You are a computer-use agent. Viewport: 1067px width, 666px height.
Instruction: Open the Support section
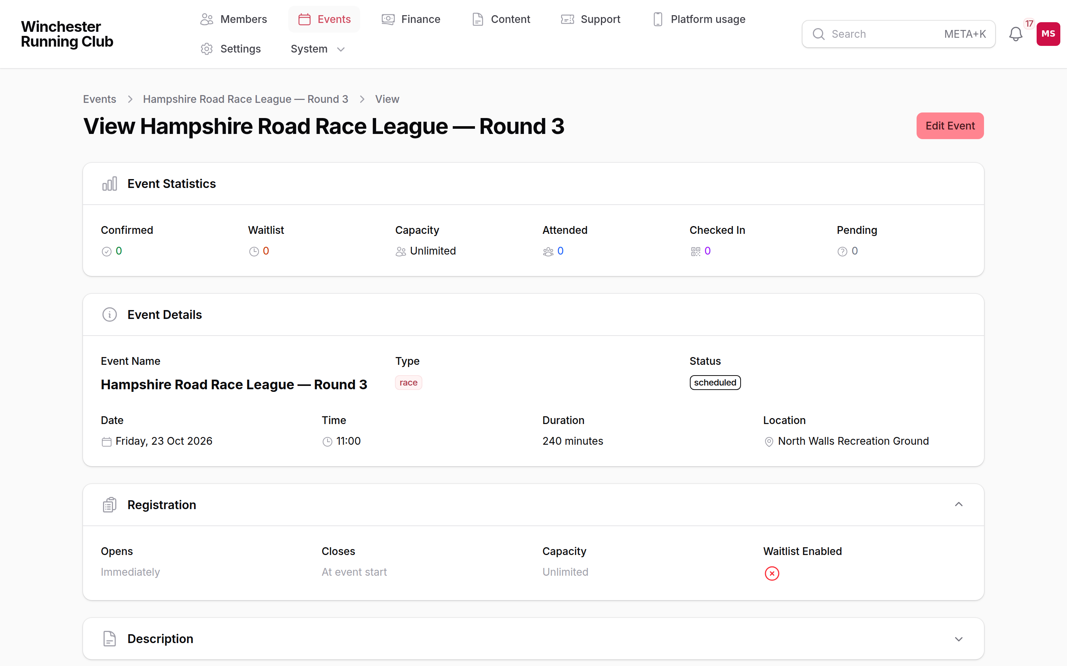[x=591, y=19]
